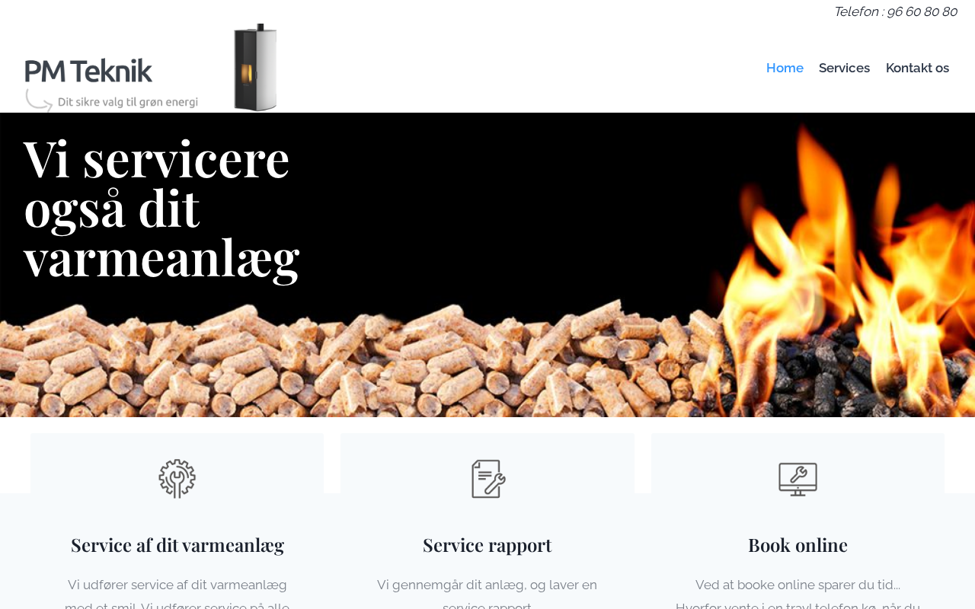
Task: Click the service report document icon
Action: [x=487, y=479]
